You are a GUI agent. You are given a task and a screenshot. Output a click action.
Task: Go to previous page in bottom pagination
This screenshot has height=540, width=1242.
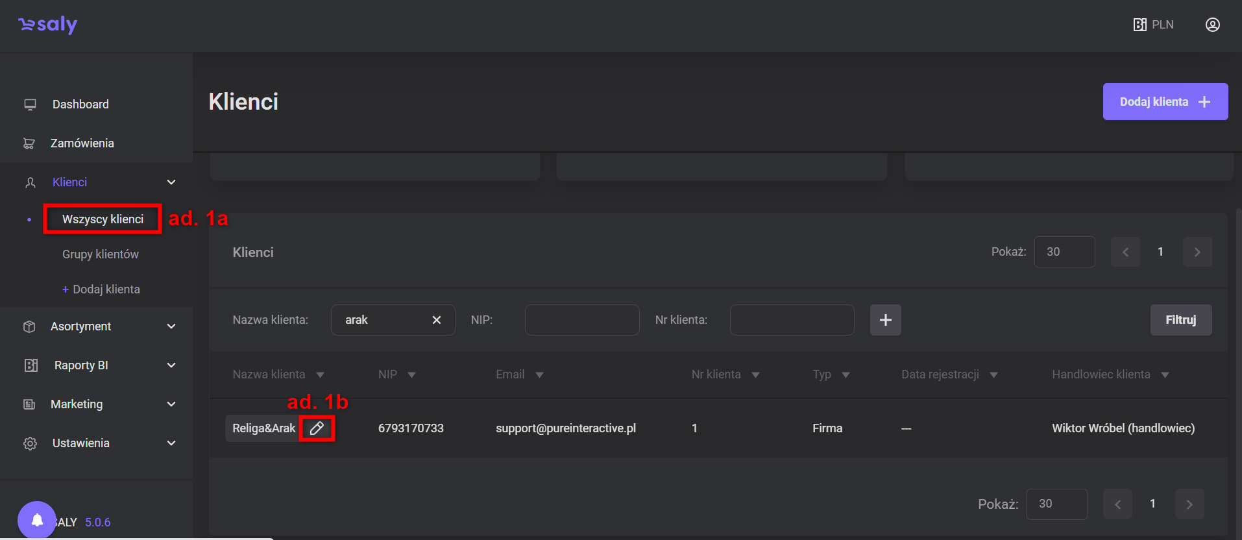[x=1117, y=504]
